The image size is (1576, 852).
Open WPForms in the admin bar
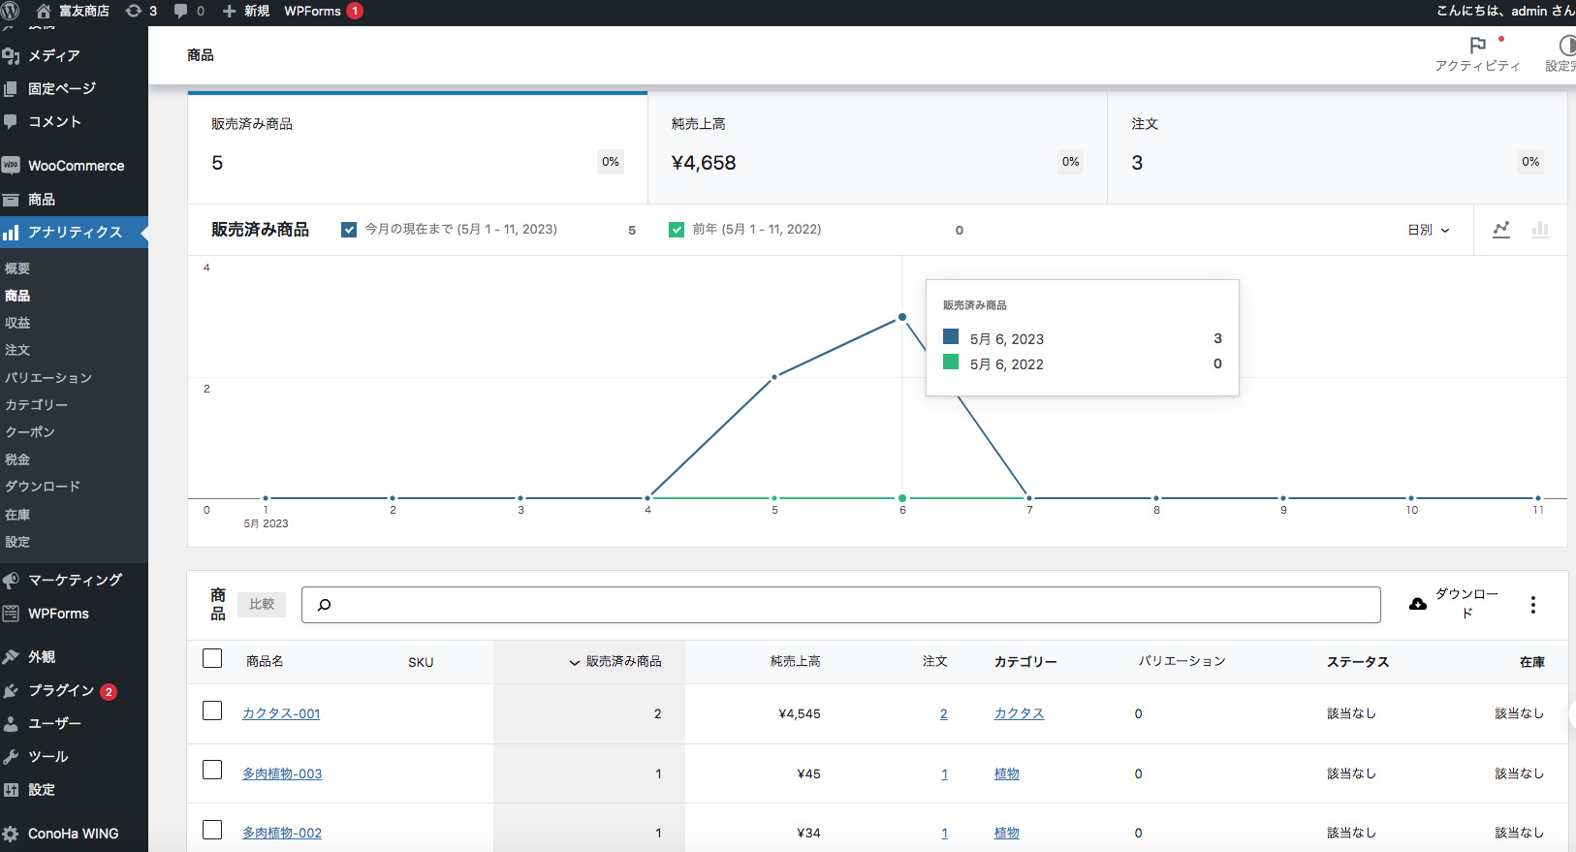[323, 11]
